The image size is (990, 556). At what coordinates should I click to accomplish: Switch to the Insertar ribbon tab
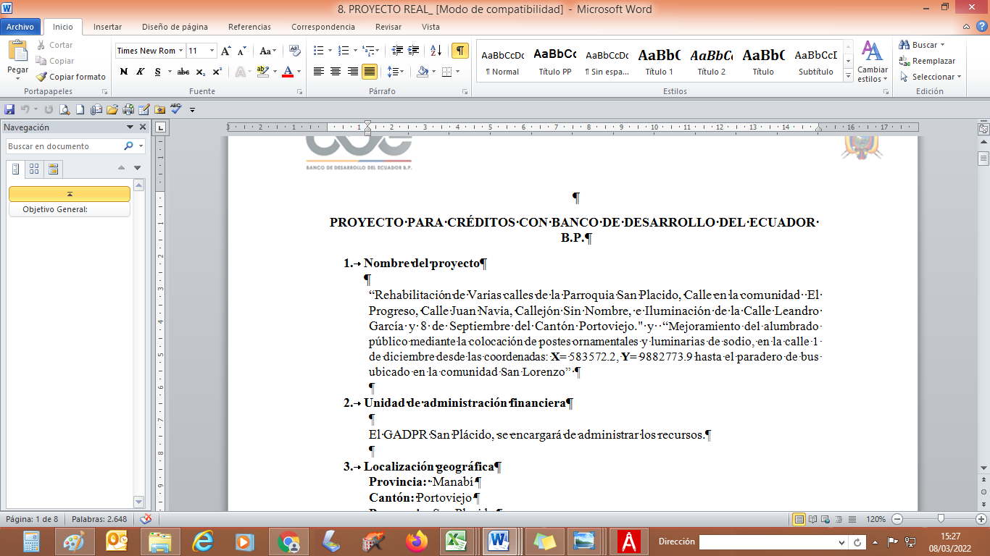[x=107, y=27]
